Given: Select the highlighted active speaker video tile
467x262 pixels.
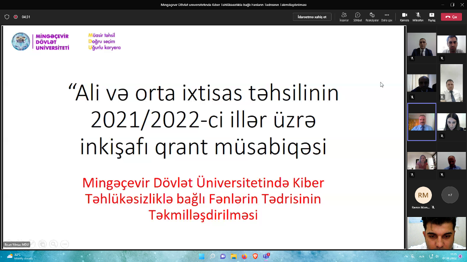Looking at the screenshot, I should coord(421,122).
